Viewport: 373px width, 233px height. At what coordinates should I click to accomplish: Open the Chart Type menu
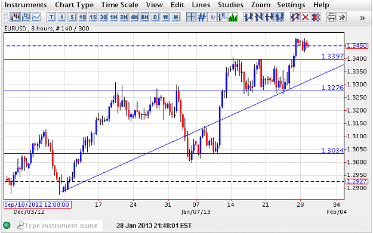74,5
